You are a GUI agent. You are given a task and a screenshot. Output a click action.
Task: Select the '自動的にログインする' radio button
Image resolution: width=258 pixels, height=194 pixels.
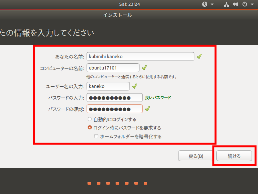[90, 119]
